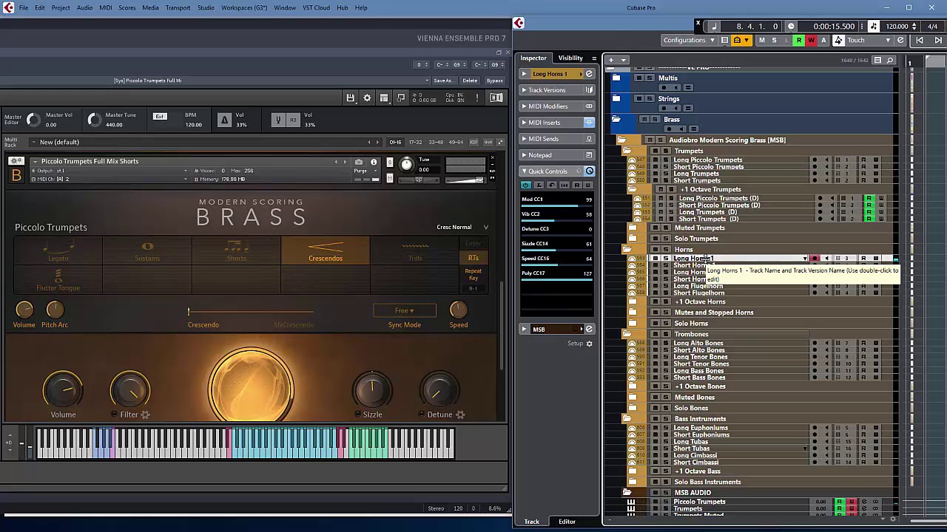The height and width of the screenshot is (532, 947).
Task: Click Save As... button in Vienna Ensemble
Action: 443,81
